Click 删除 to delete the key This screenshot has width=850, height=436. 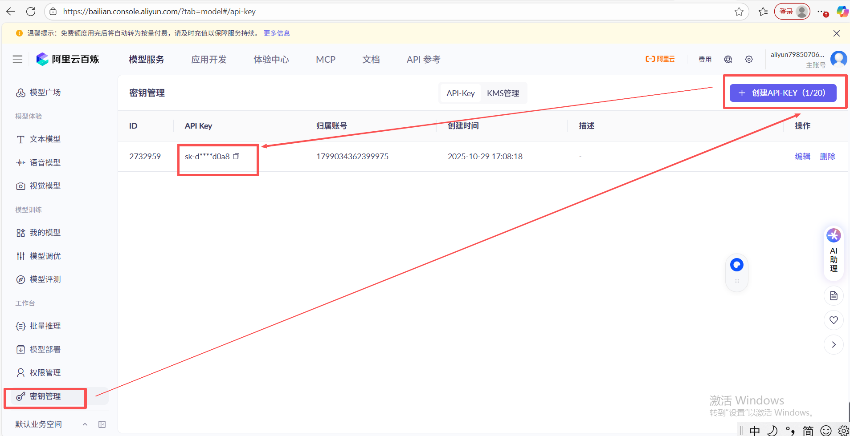click(827, 156)
